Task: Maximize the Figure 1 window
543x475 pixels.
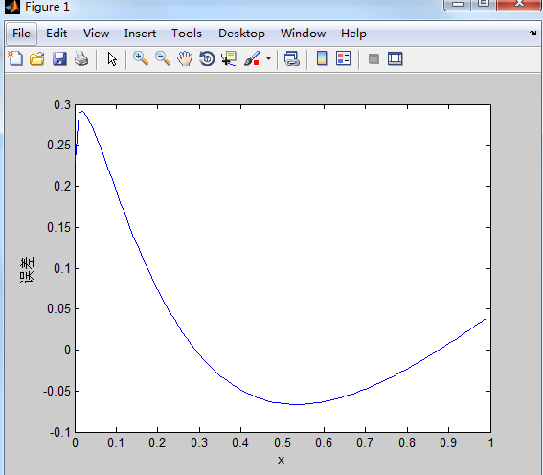Action: pyautogui.click(x=484, y=4)
